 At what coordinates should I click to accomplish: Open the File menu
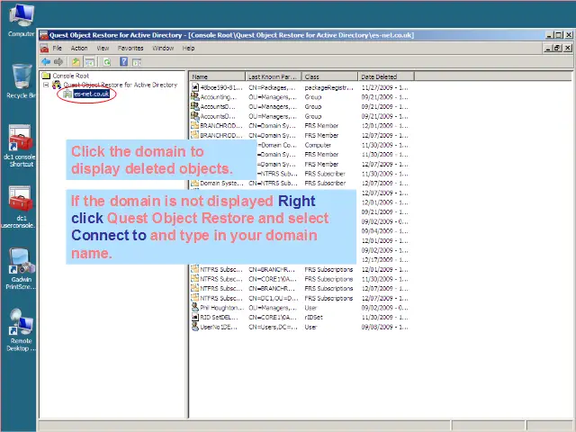[57, 48]
